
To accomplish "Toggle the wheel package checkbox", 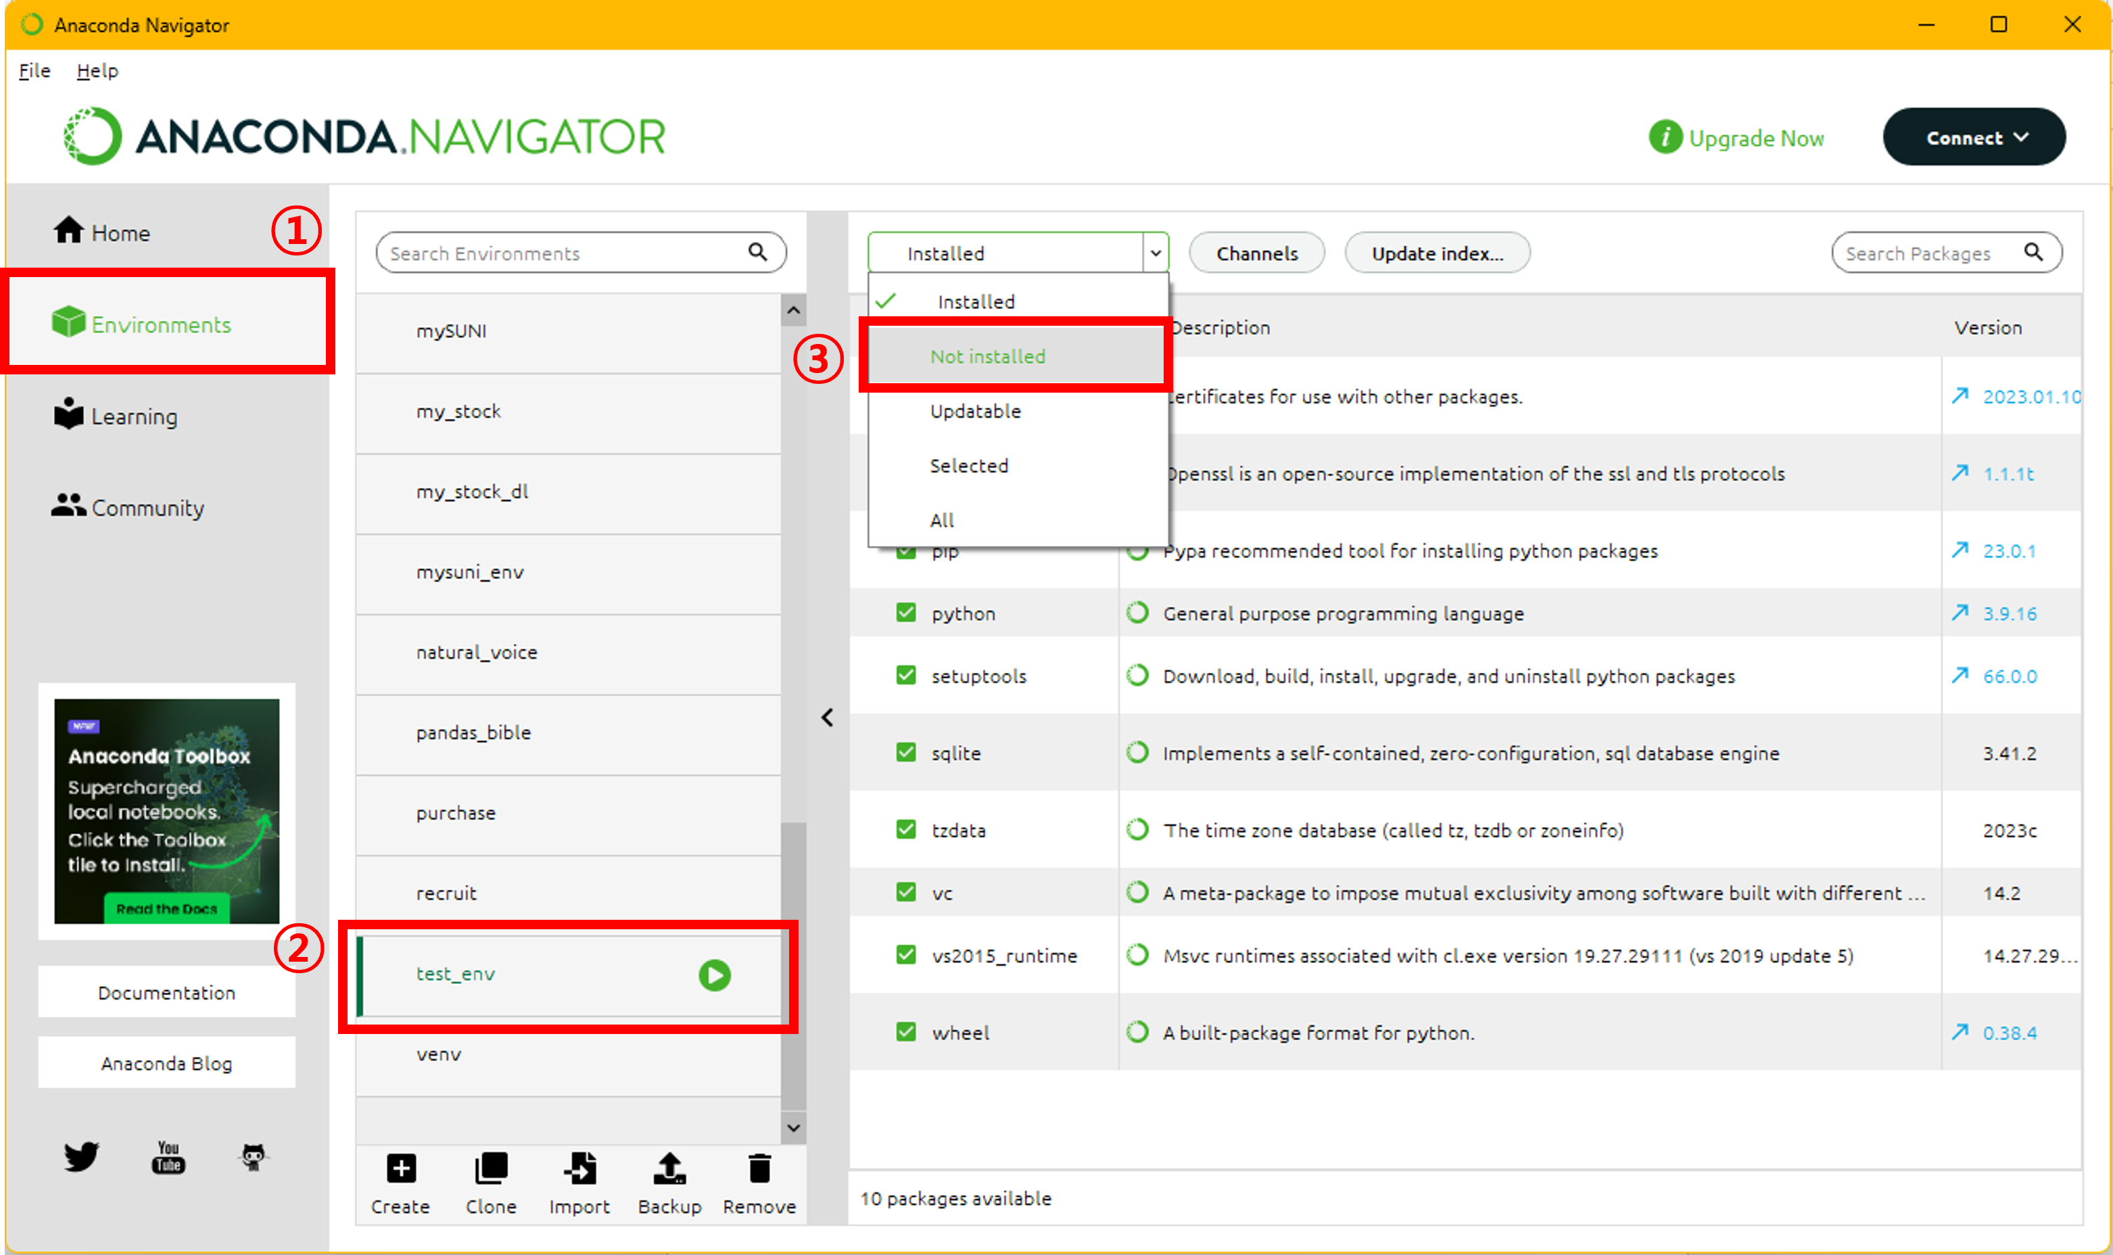I will [906, 1032].
